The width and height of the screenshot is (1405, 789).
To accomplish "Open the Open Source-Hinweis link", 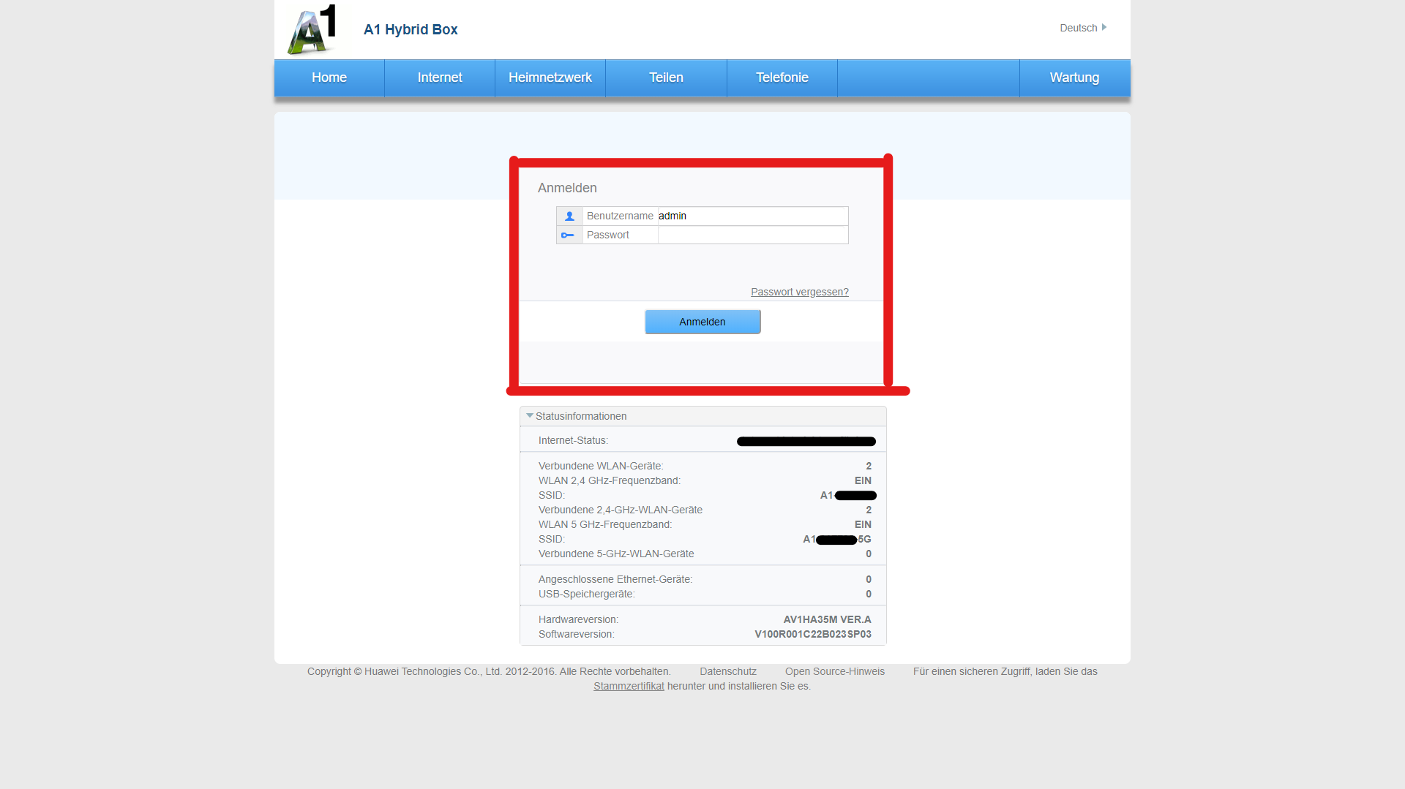I will (x=835, y=671).
